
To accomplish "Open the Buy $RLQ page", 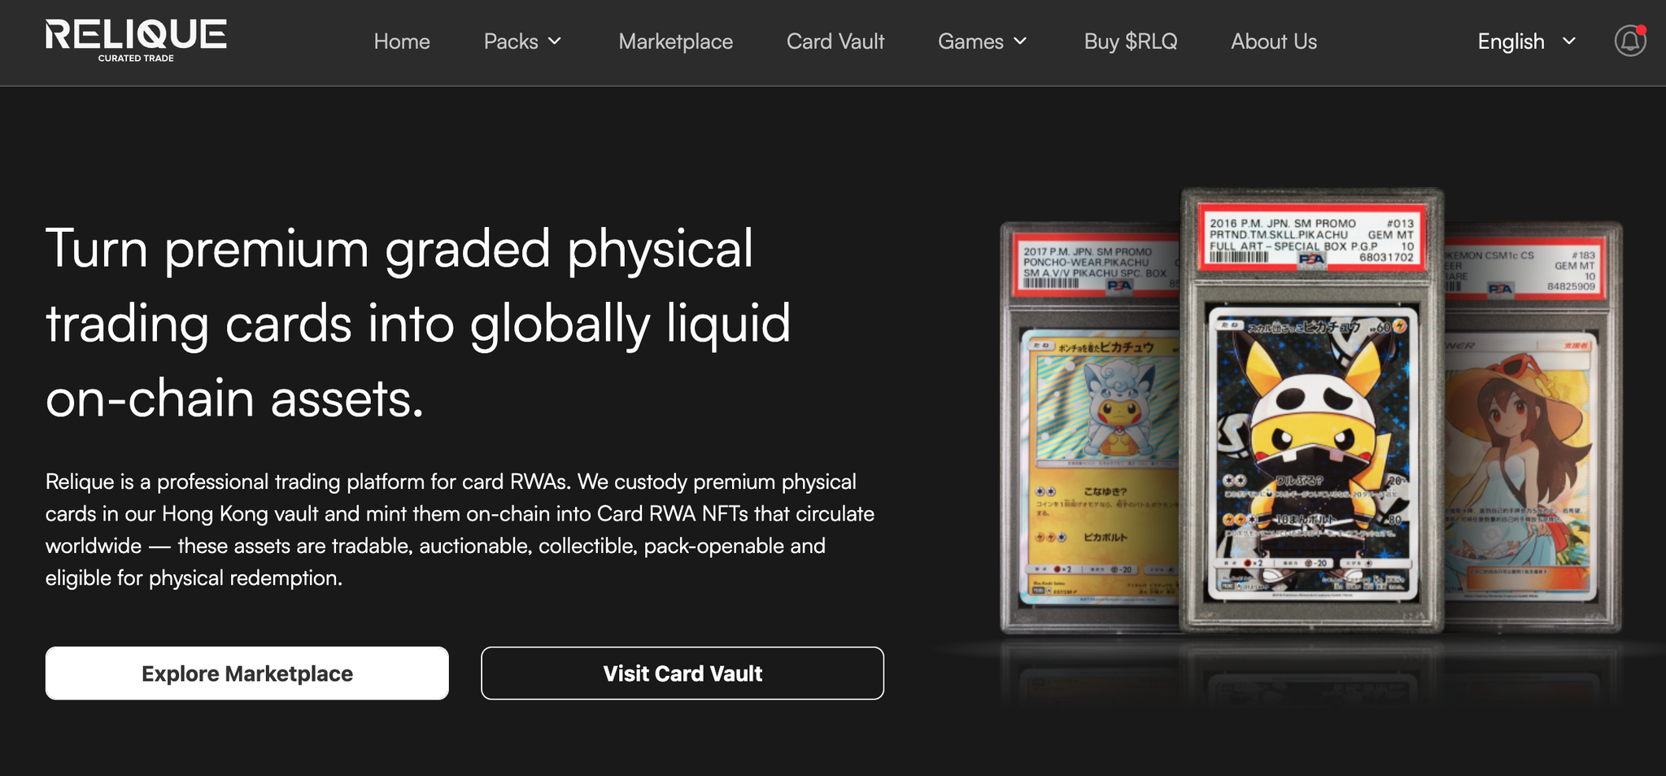I will [x=1131, y=41].
